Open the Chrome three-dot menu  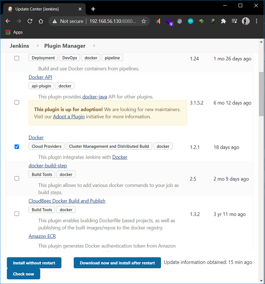pyautogui.click(x=257, y=21)
